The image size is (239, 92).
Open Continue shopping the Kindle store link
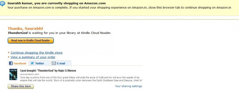tap(36, 53)
